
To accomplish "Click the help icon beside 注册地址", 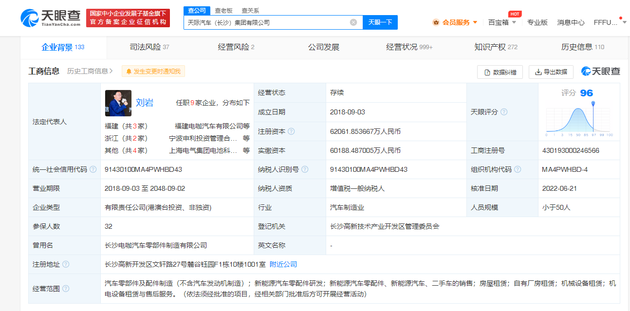I will 66,264.
